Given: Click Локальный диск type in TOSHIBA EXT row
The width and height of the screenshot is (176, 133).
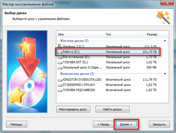Looking at the screenshot, I should coord(118,62).
